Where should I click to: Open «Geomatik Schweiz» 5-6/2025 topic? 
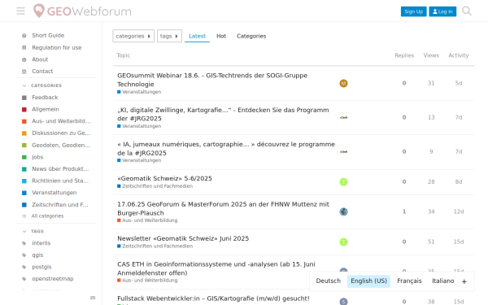(x=164, y=178)
